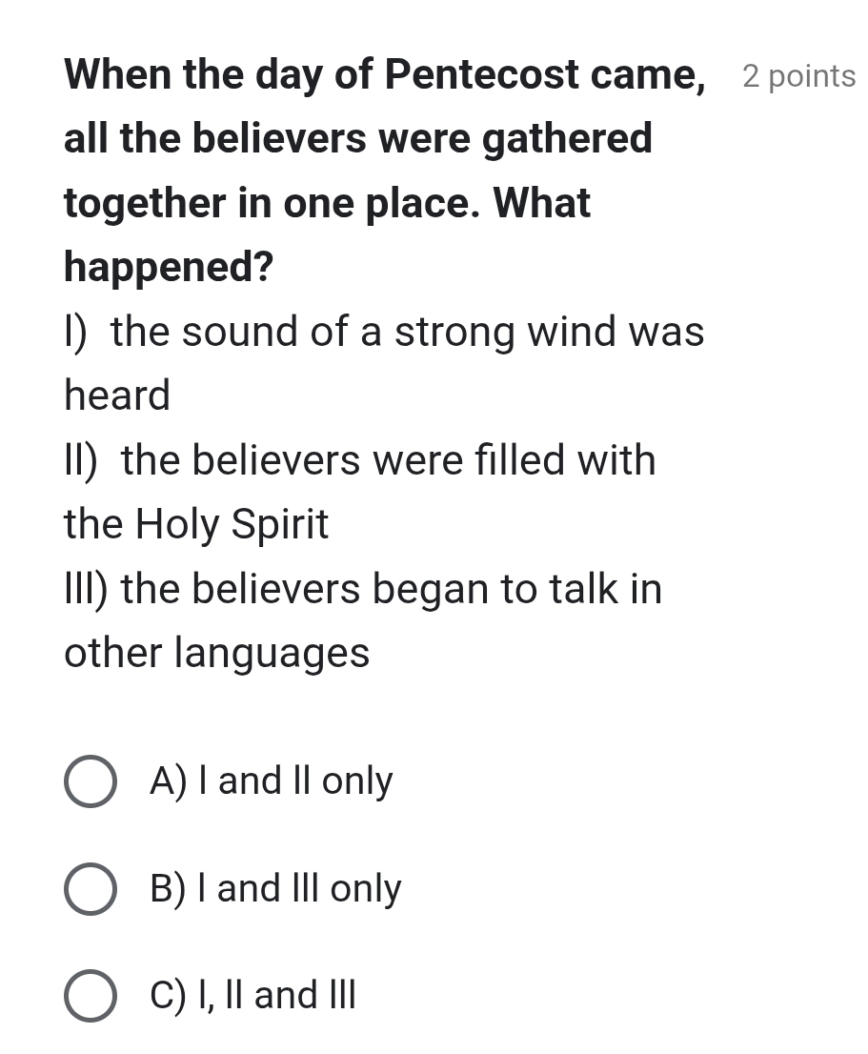Click the line 'all the believers were gathered'
Screen dimensions: 868x1054
pos(358,138)
